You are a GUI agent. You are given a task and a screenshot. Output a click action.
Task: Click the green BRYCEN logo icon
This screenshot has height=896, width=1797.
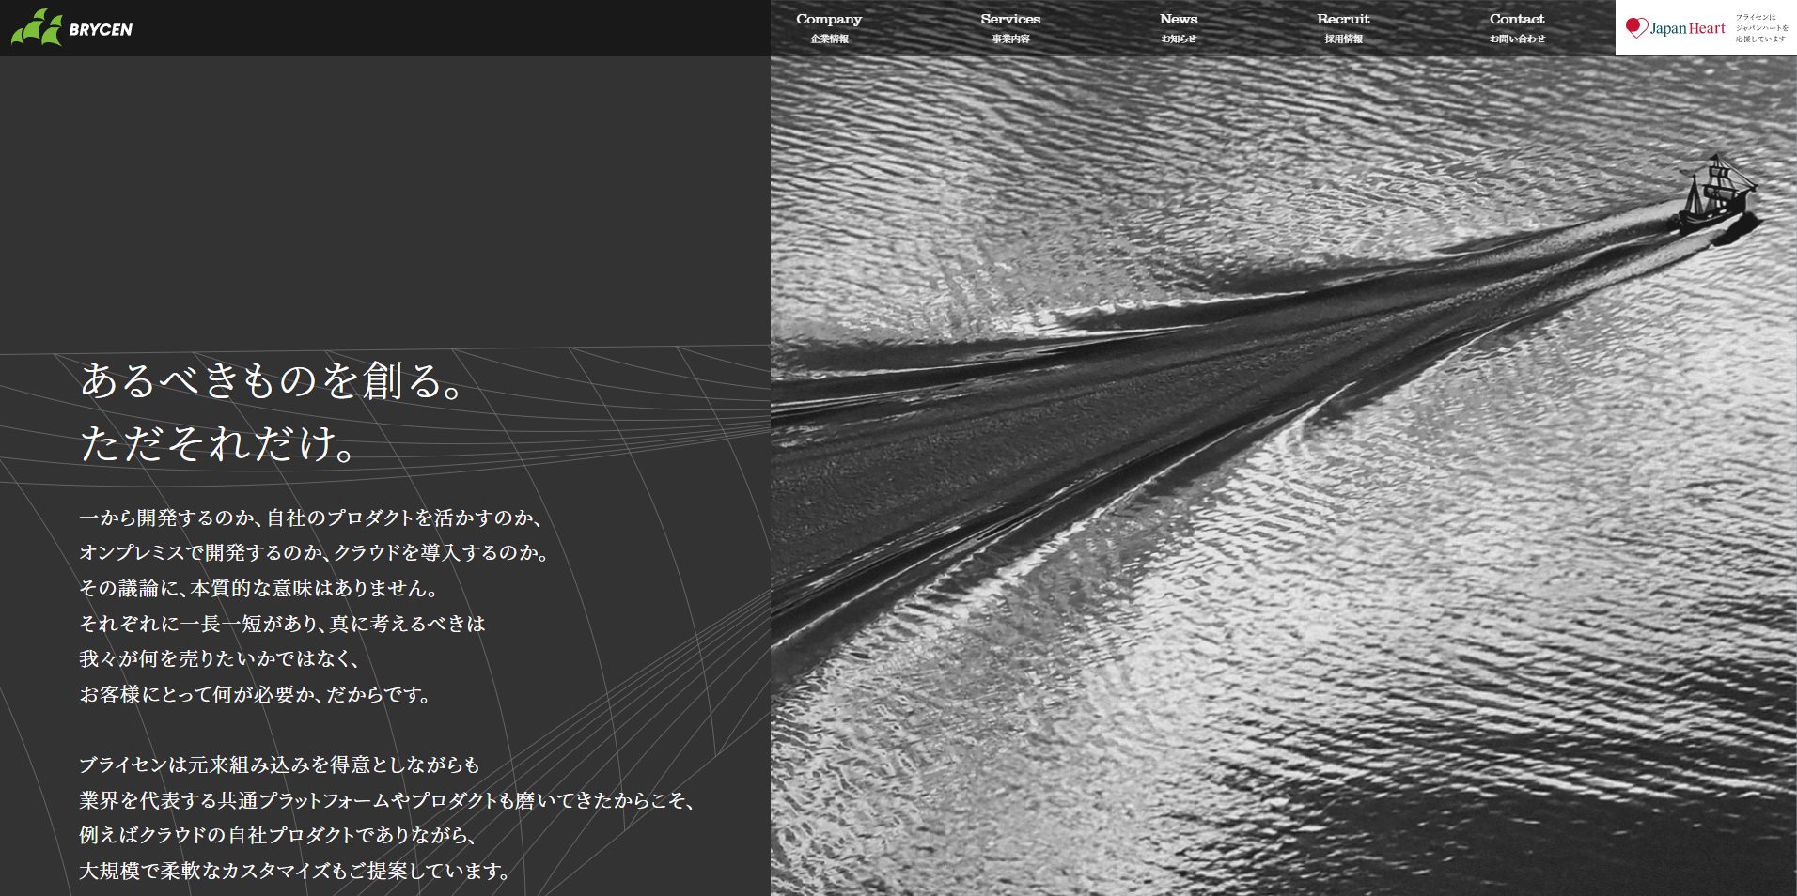click(x=38, y=27)
